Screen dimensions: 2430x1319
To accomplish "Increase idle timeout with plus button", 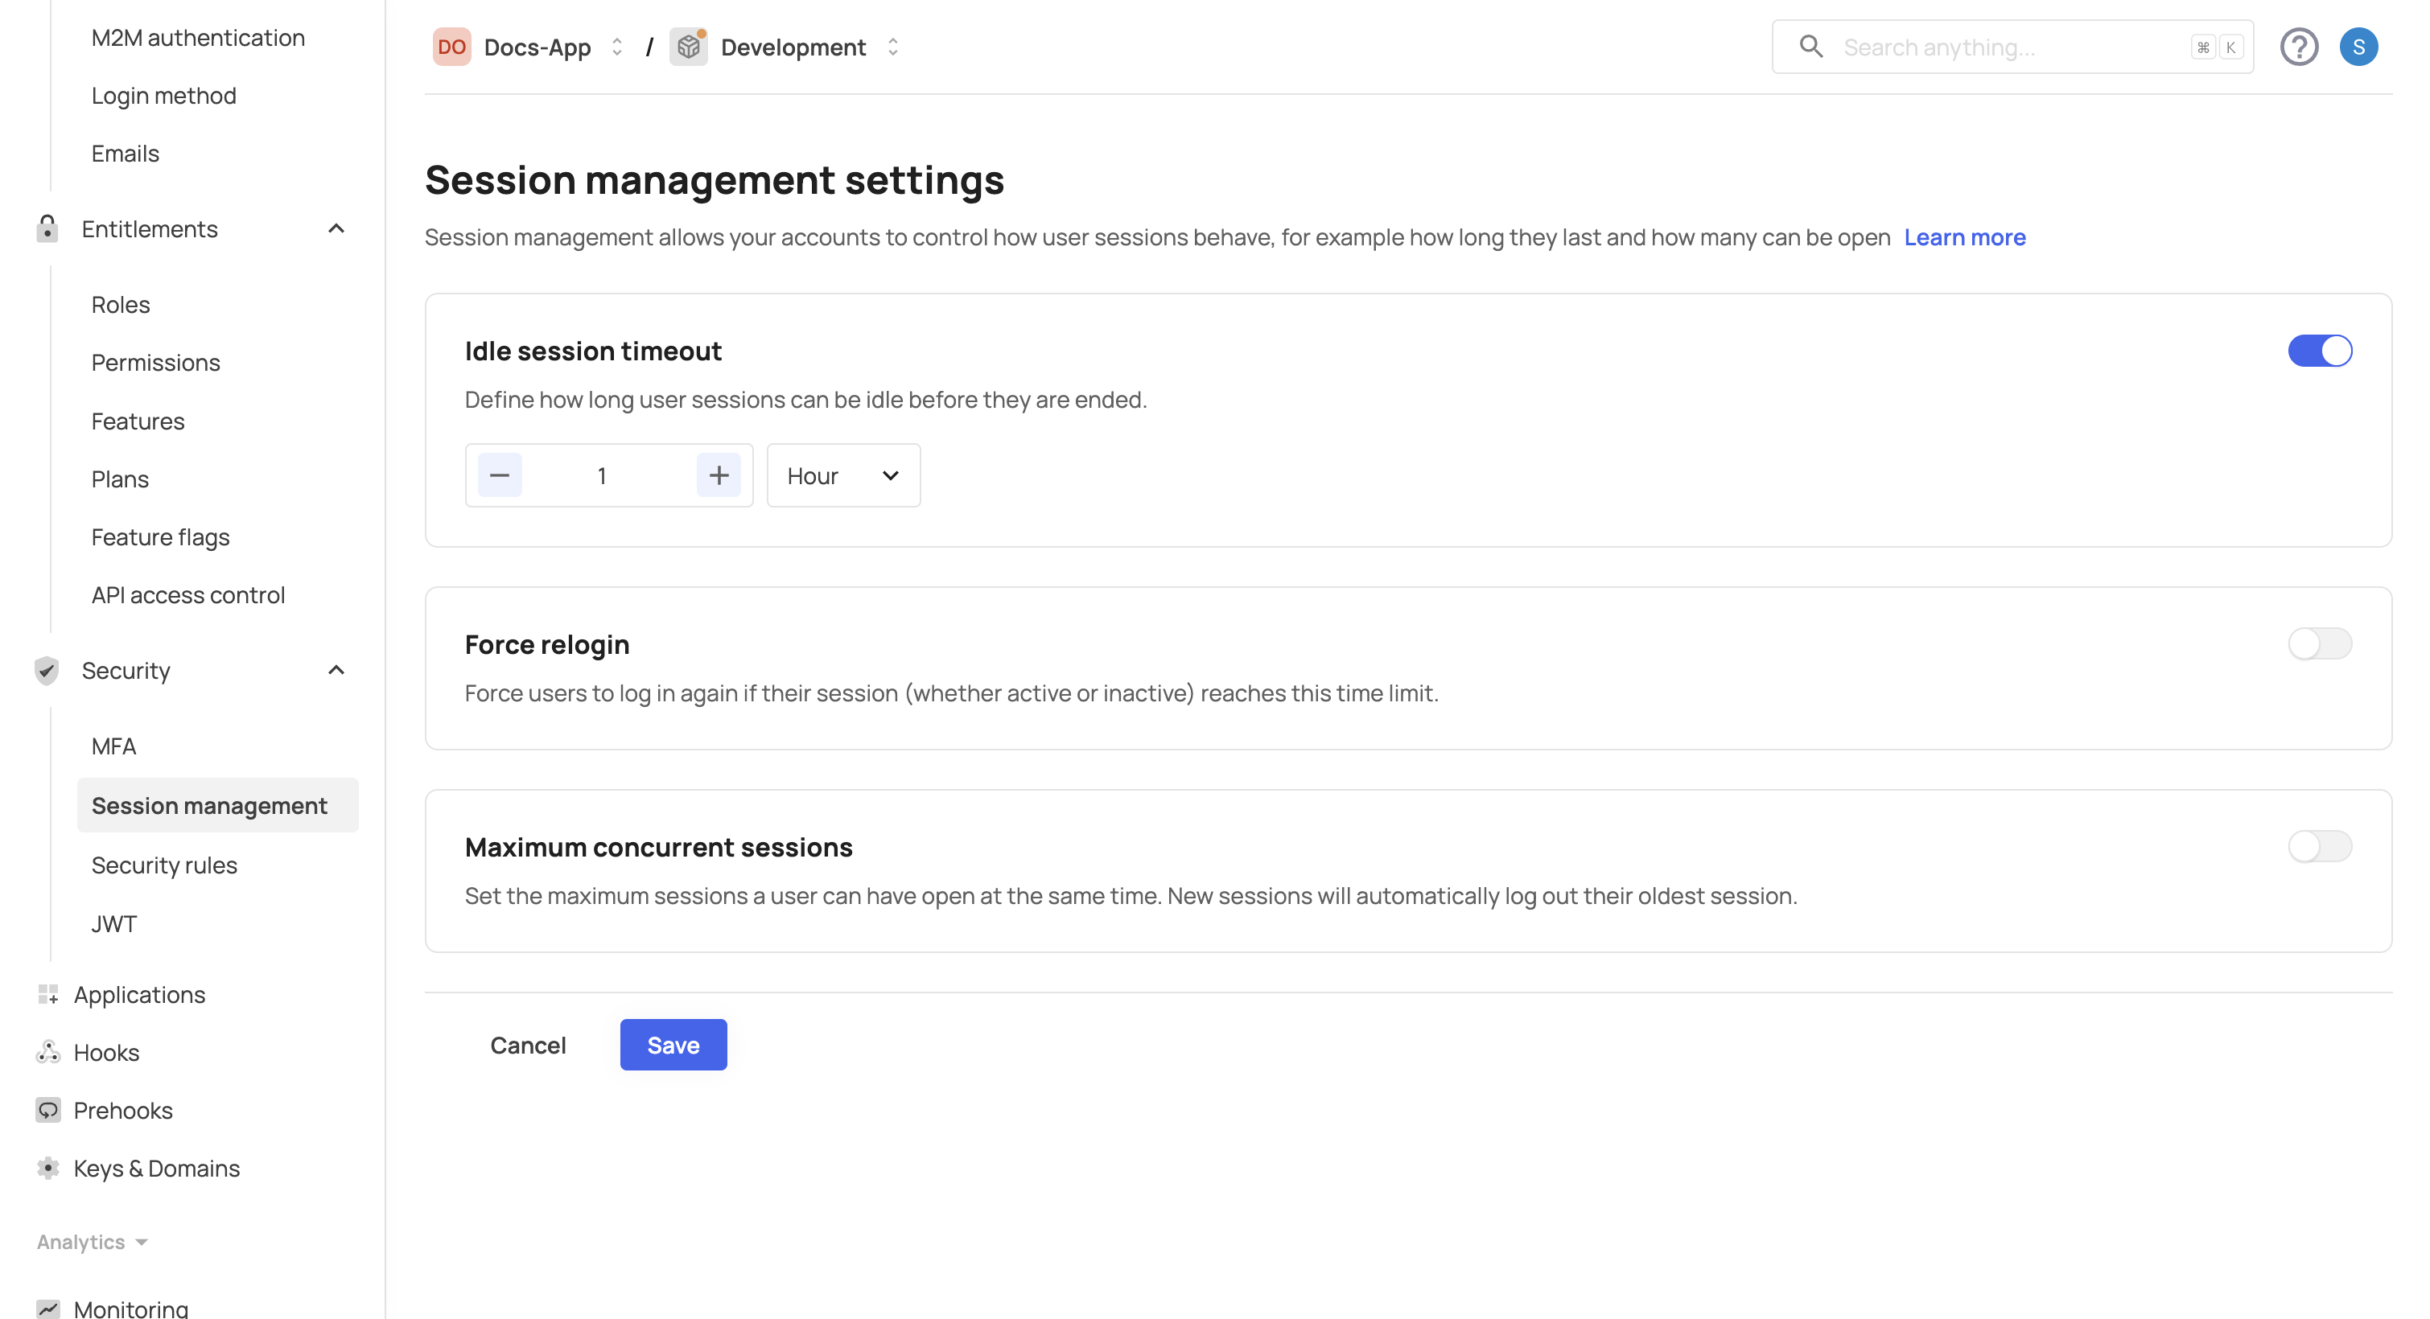I will (x=718, y=476).
